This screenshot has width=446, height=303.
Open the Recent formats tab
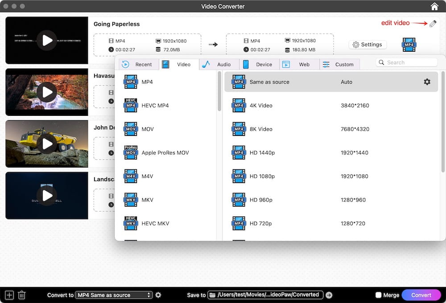138,65
